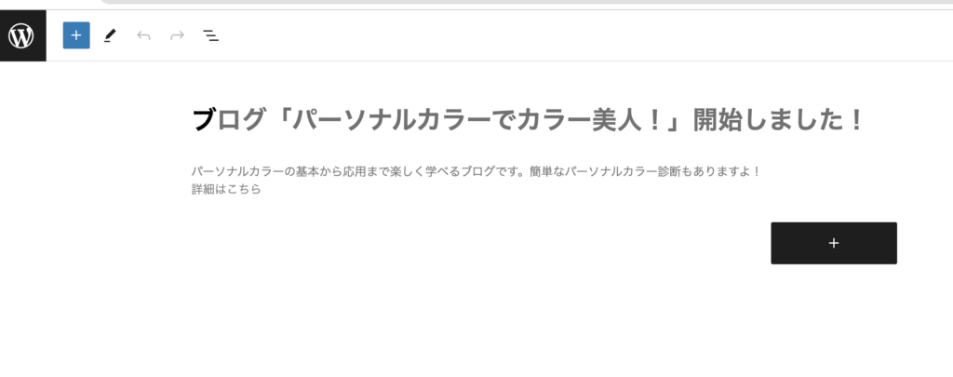The height and width of the screenshot is (377, 953).
Task: Redo the change with the right arrow icon
Action: [x=177, y=35]
